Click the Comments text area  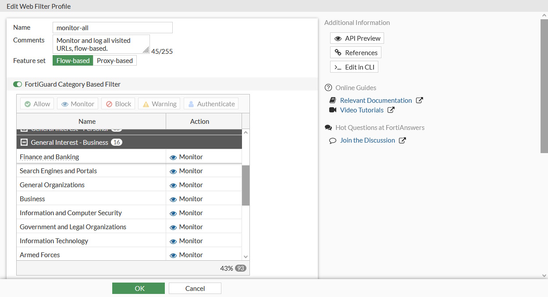pos(101,44)
